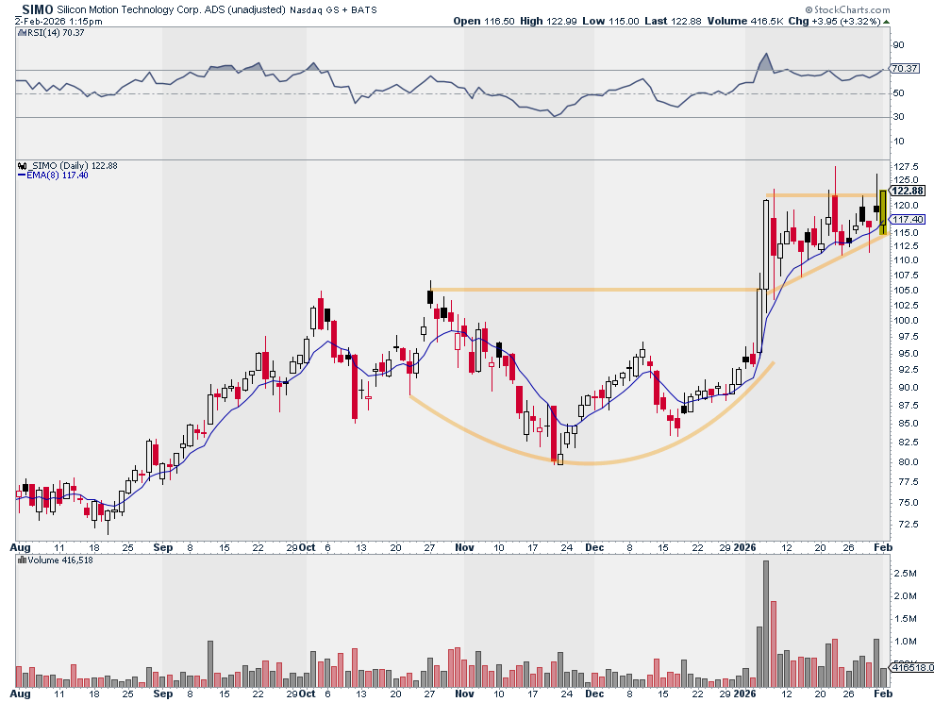This screenshot has width=934, height=702.
Task: Click Dec on the price panel's date axis
Action: pos(594,547)
